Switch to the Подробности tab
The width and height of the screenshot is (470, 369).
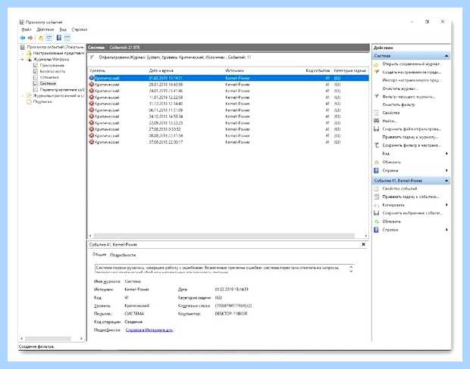pos(123,255)
